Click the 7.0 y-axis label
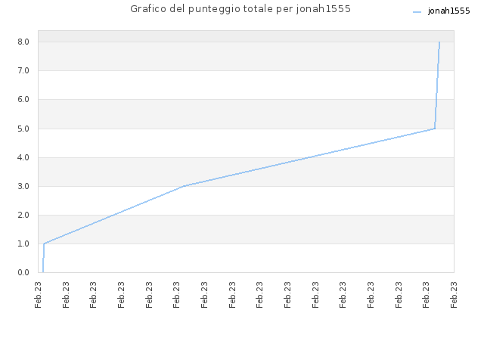This screenshot has height=363, width=484. (23, 70)
